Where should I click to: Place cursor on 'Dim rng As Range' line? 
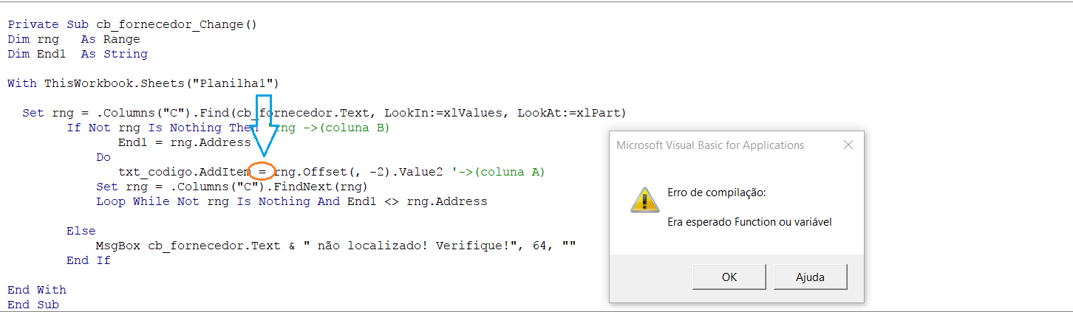74,39
